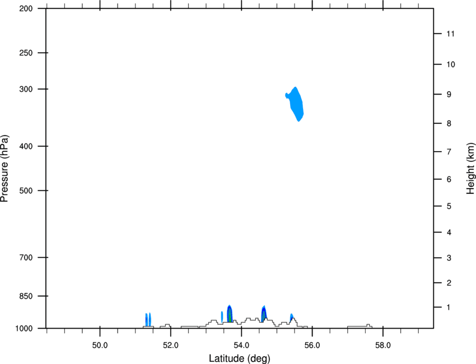Pick the 4 km height label
The image size is (476, 364).
[x=449, y=232]
